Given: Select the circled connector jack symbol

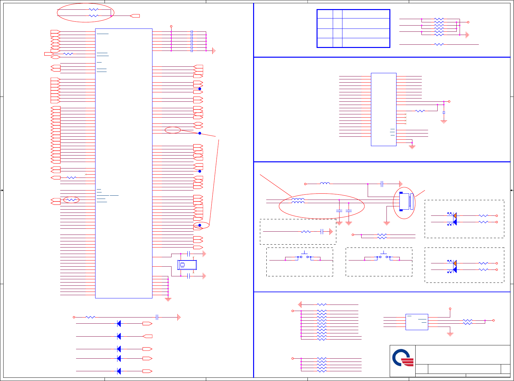Looking at the screenshot, I should point(406,202).
